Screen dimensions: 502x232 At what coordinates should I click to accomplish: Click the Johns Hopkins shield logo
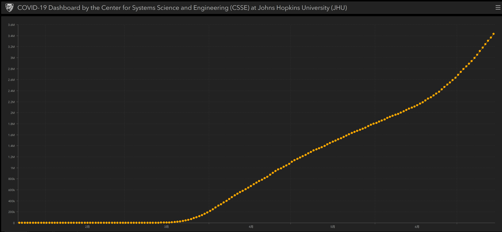[10, 8]
